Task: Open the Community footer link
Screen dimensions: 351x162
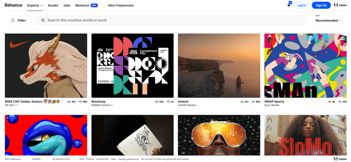Action: (x=102, y=159)
